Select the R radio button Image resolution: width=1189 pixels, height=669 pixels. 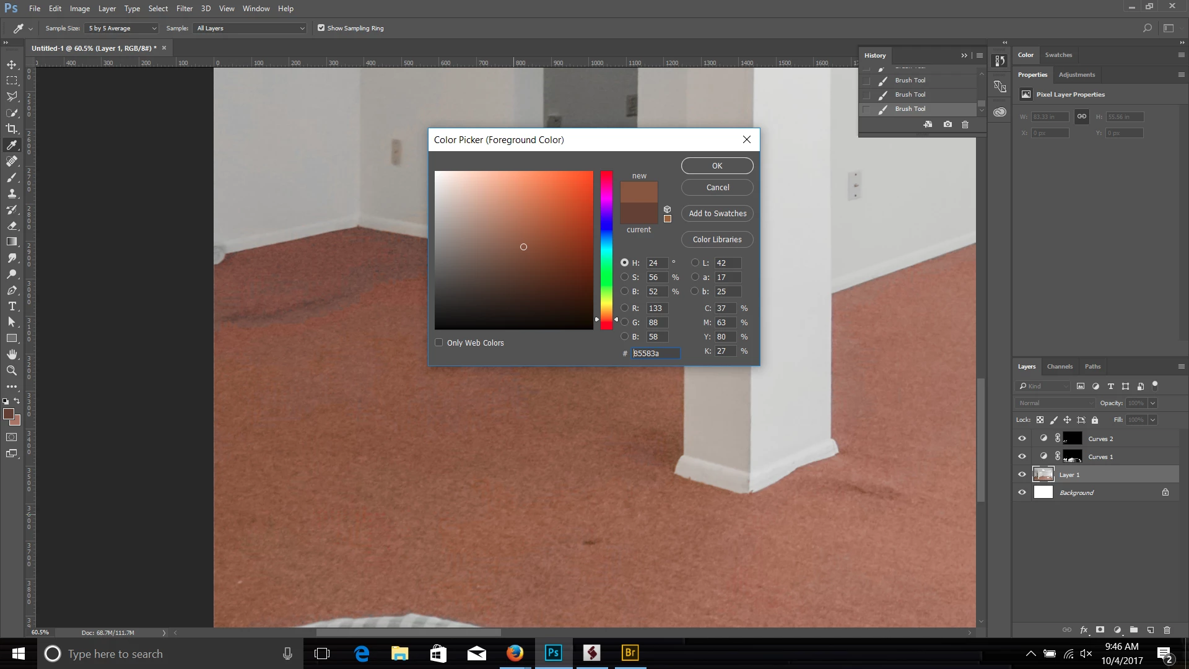pyautogui.click(x=624, y=308)
